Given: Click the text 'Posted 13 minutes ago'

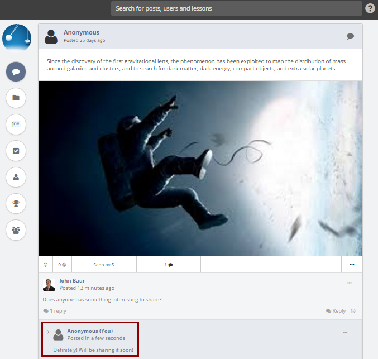Looking at the screenshot, I should point(87,288).
